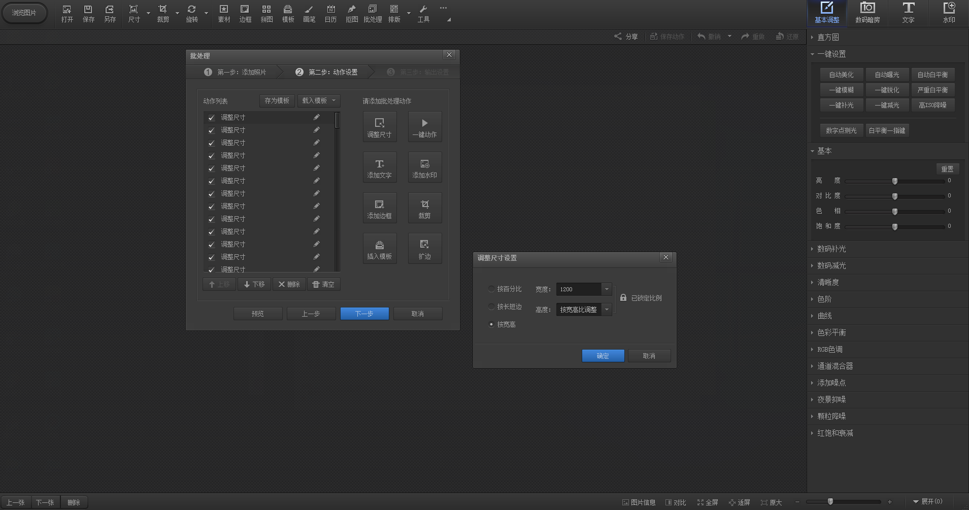Select the 按宽高 radio option

pos(491,324)
